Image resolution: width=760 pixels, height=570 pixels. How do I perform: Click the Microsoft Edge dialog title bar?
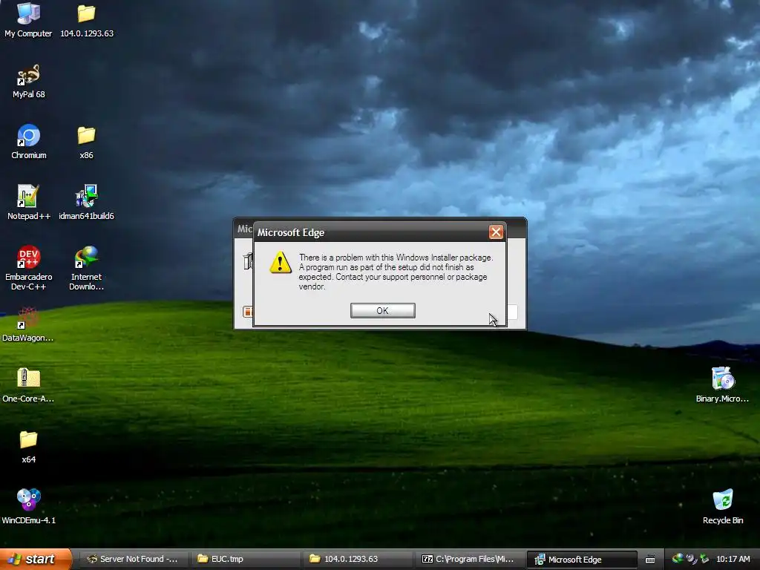[371, 232]
